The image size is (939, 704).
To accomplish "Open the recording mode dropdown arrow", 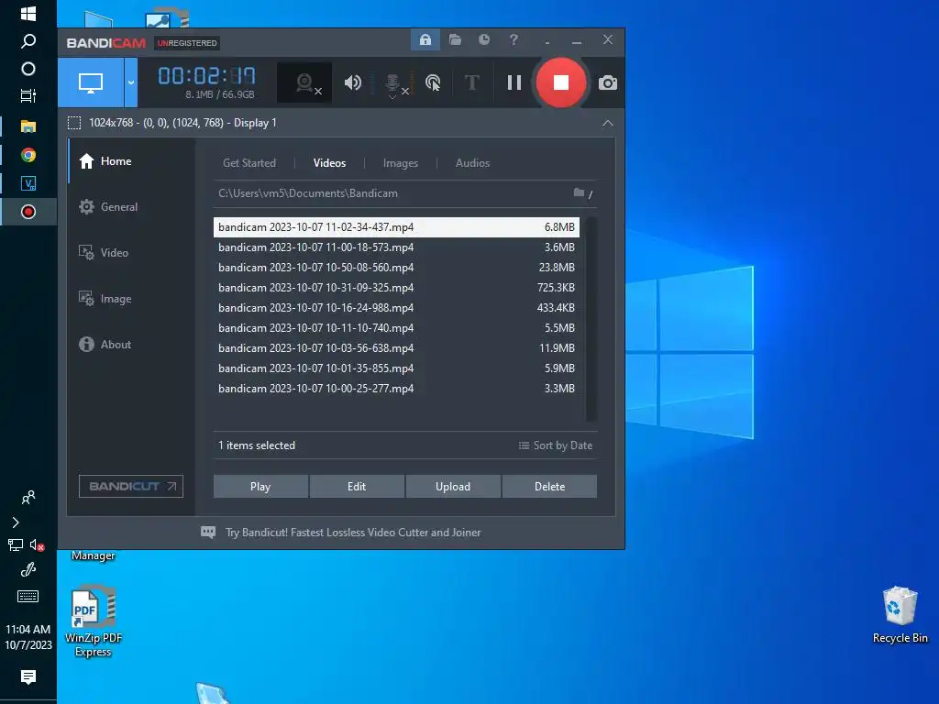I will tap(130, 82).
